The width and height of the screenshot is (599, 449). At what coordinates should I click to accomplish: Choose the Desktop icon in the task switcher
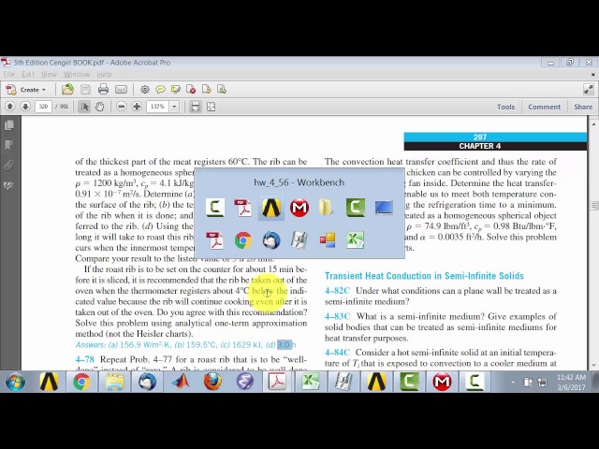pos(384,208)
